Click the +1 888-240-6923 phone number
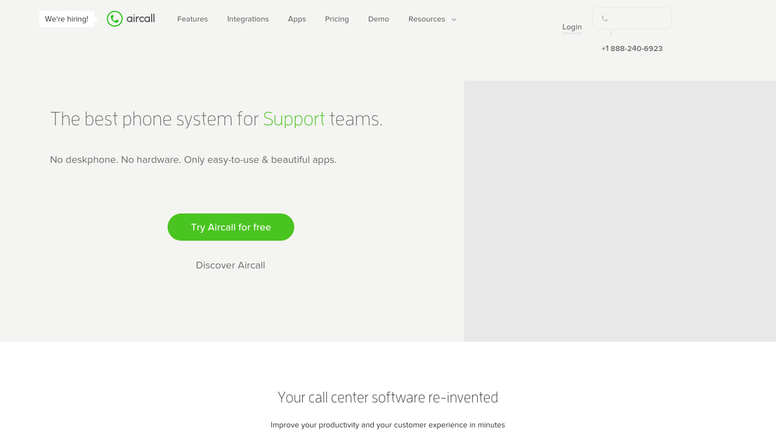Image resolution: width=776 pixels, height=436 pixels. point(632,49)
